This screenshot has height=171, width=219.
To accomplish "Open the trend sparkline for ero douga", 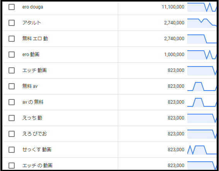I will pos(202,7).
